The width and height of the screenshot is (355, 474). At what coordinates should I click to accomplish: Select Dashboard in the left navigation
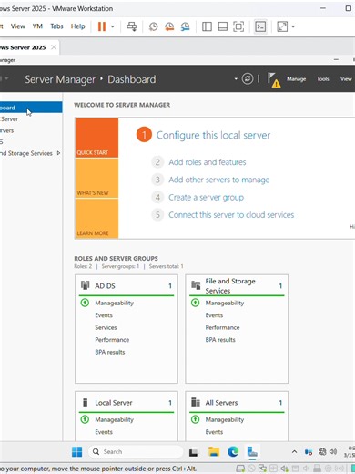click(31, 108)
